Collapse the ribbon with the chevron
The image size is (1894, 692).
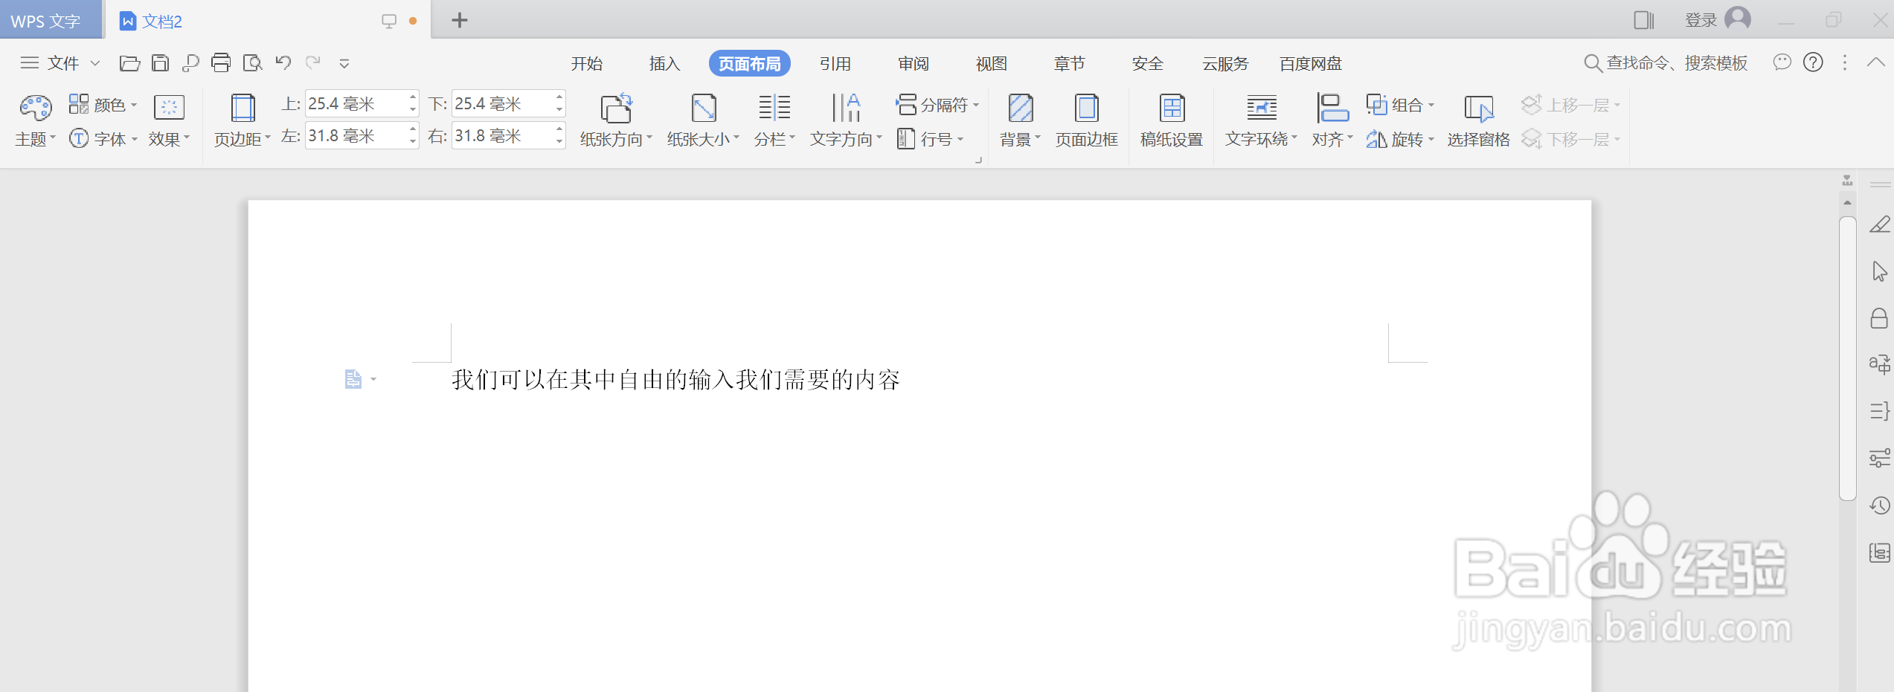[x=1876, y=62]
